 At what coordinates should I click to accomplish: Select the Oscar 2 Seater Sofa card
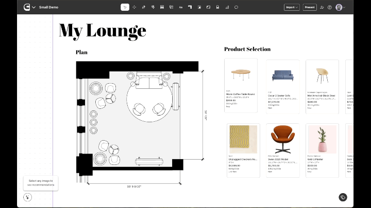click(282, 86)
